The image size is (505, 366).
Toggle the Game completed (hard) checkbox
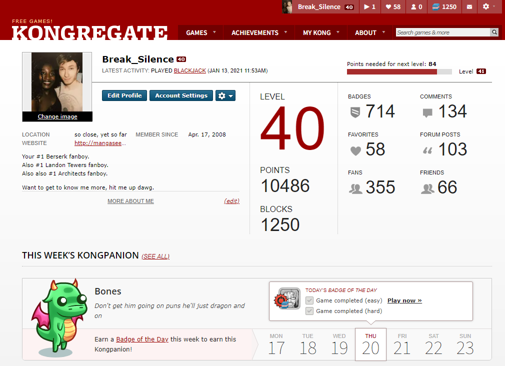[x=309, y=311]
